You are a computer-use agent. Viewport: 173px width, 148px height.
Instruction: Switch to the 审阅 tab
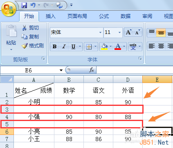[147, 16]
